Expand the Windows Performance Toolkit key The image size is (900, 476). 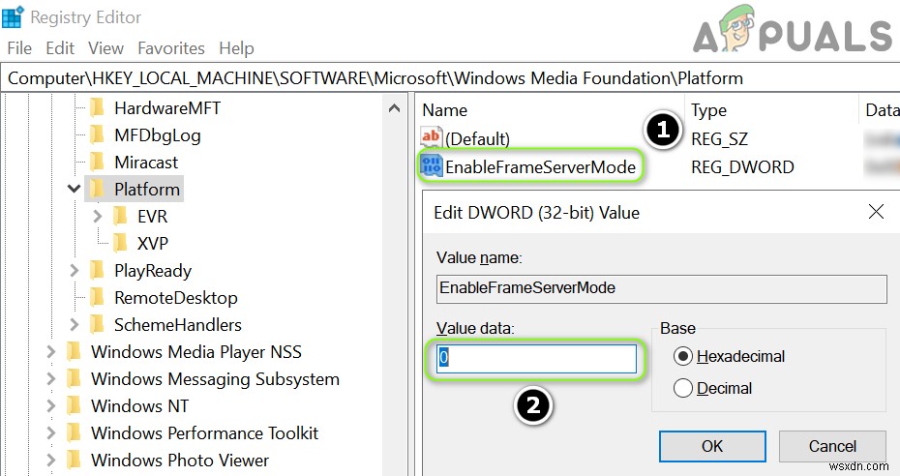[50, 432]
